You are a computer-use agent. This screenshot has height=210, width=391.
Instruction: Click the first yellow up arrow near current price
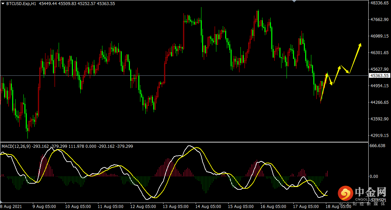[x=324, y=87]
